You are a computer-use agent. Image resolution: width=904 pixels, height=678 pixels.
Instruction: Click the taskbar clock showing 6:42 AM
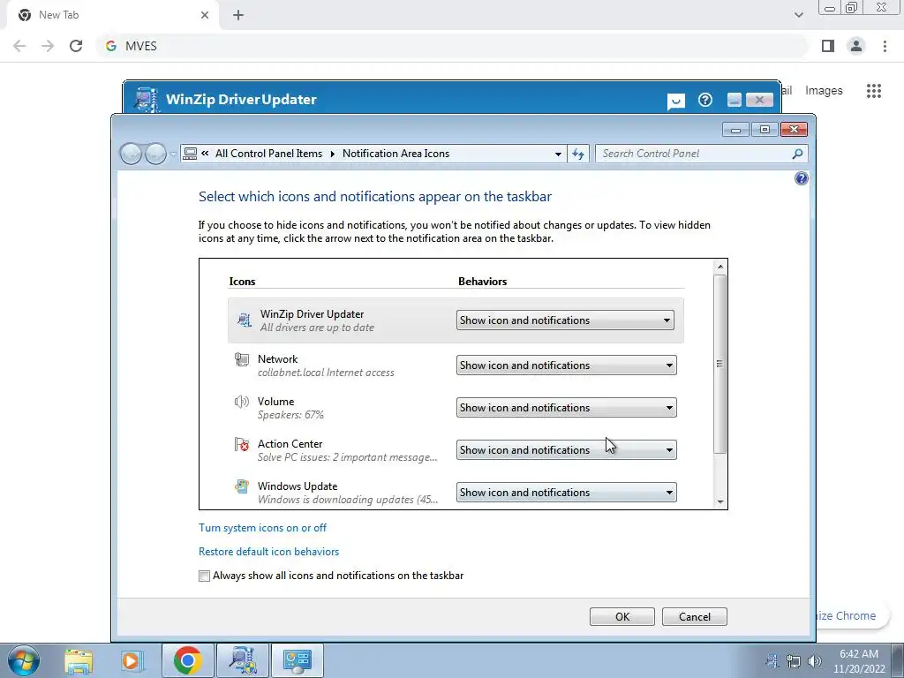858,661
